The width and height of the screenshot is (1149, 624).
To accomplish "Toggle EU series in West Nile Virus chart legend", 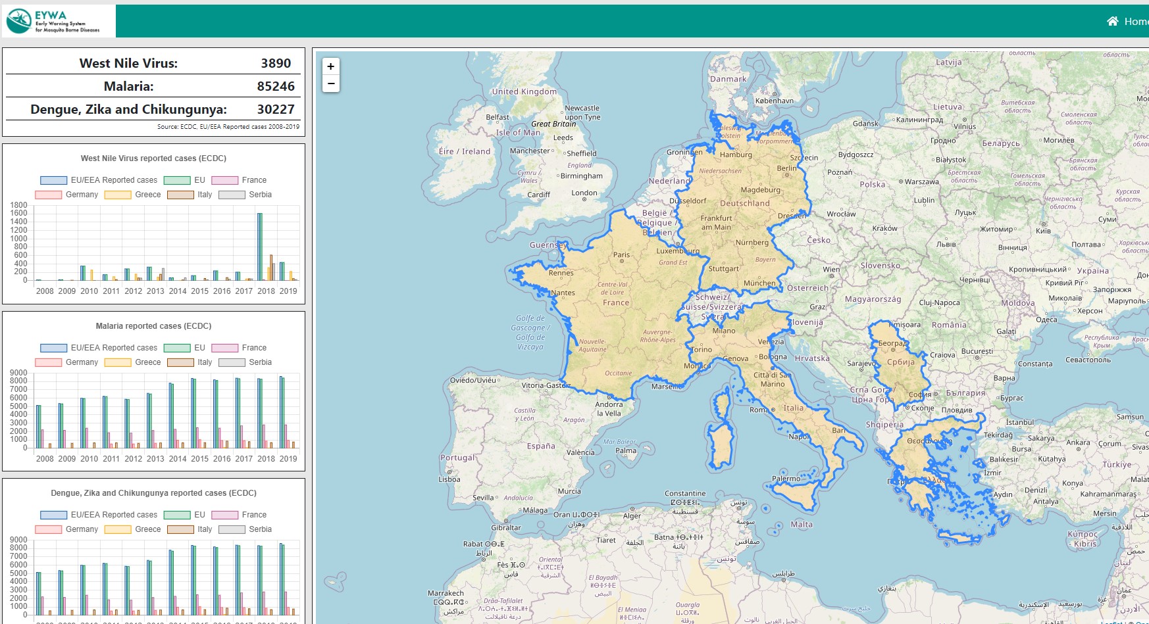I will click(x=185, y=180).
